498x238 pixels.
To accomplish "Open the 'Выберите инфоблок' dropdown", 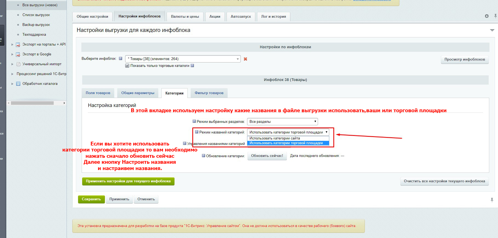I will [183, 59].
